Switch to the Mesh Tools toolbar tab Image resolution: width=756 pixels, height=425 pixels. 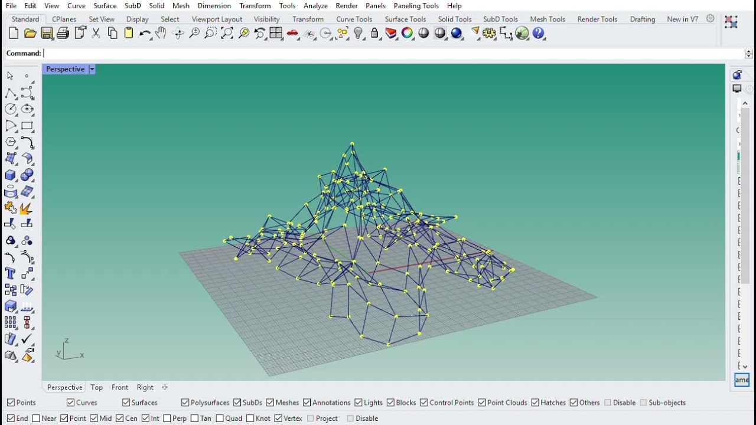[x=548, y=19]
